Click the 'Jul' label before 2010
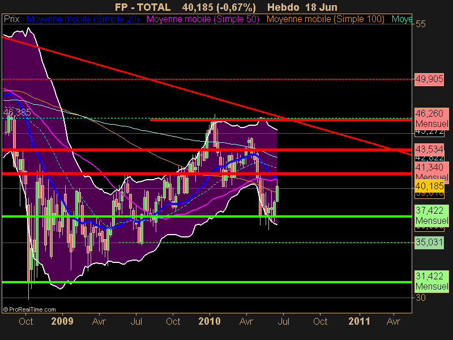 click(x=136, y=321)
